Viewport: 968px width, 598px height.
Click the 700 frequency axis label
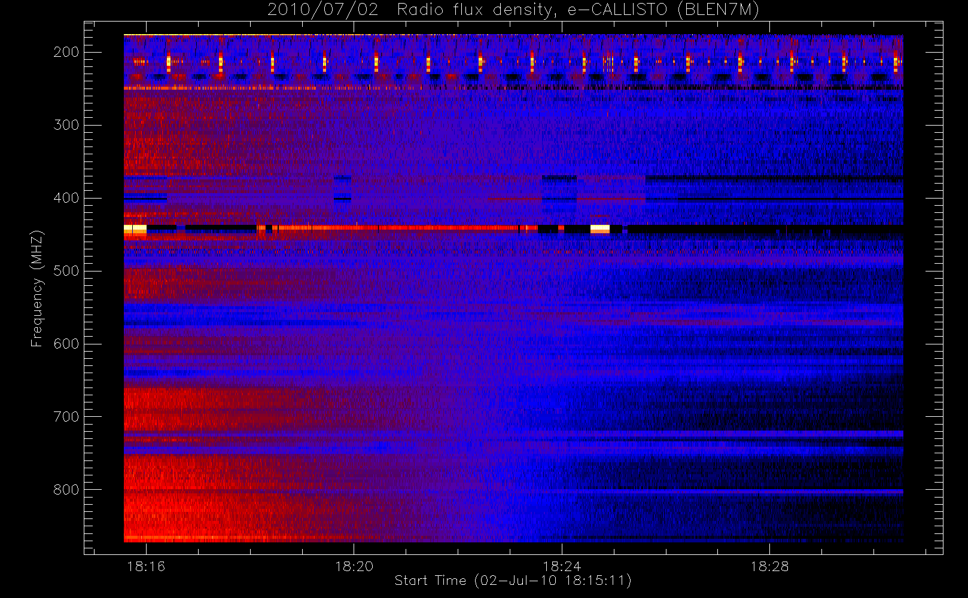click(66, 417)
